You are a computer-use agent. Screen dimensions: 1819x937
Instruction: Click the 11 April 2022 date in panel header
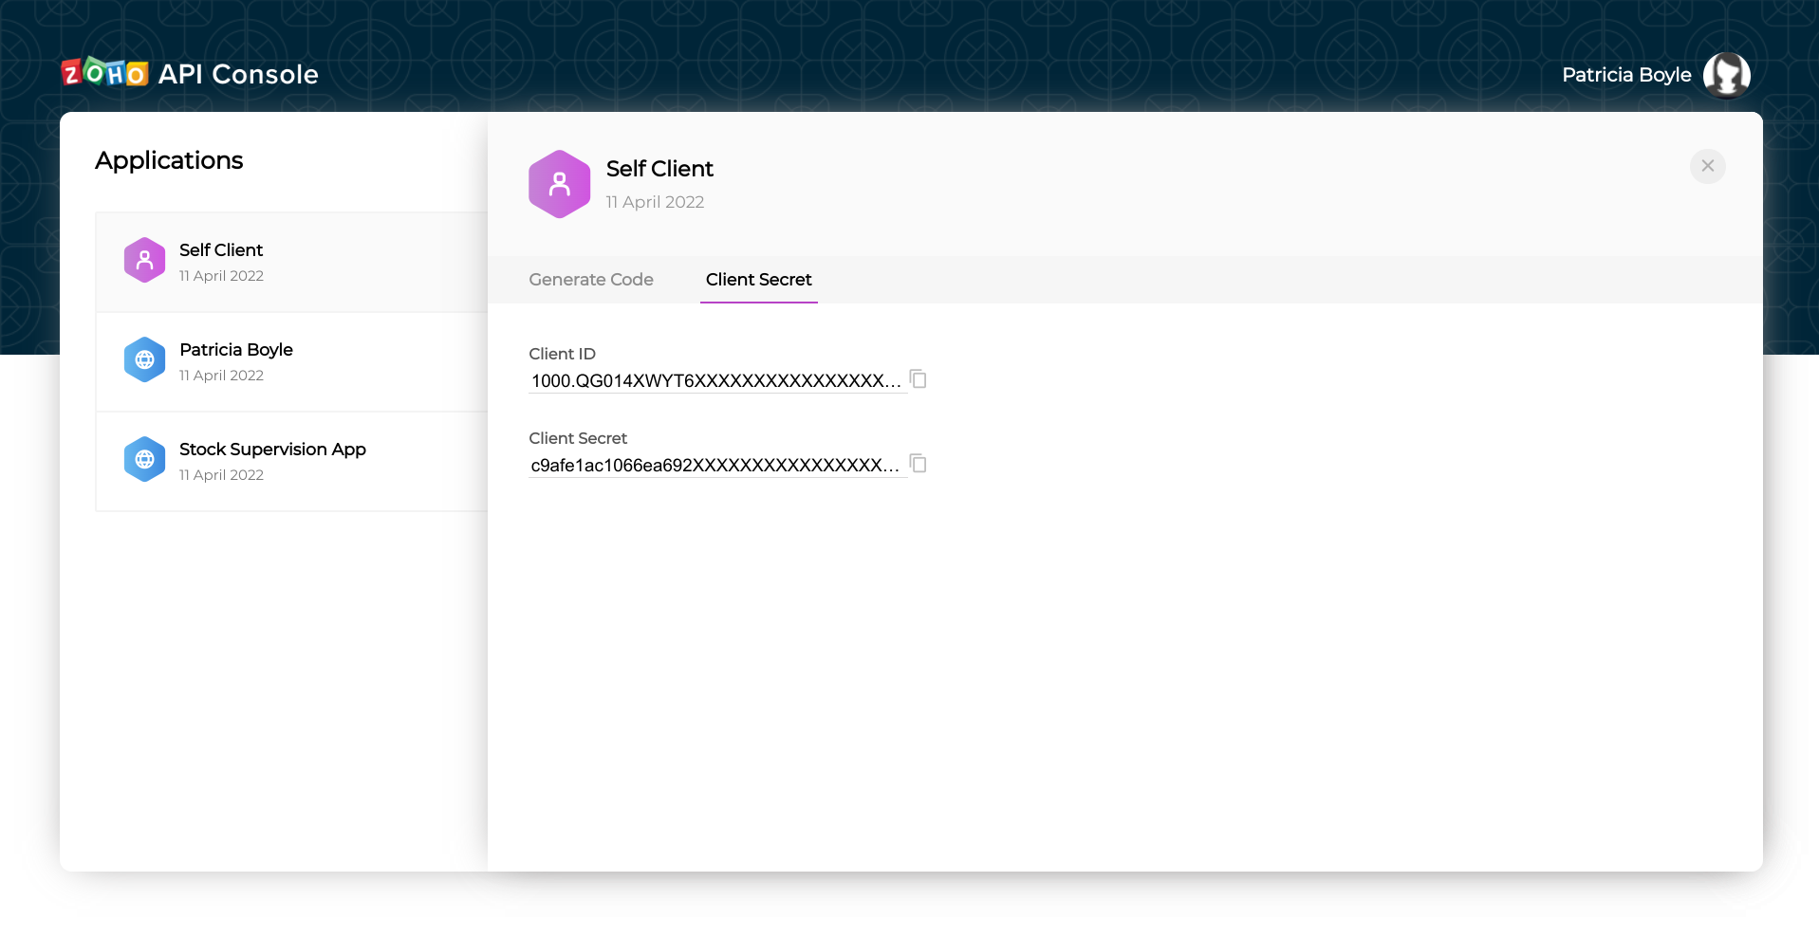pyautogui.click(x=655, y=202)
